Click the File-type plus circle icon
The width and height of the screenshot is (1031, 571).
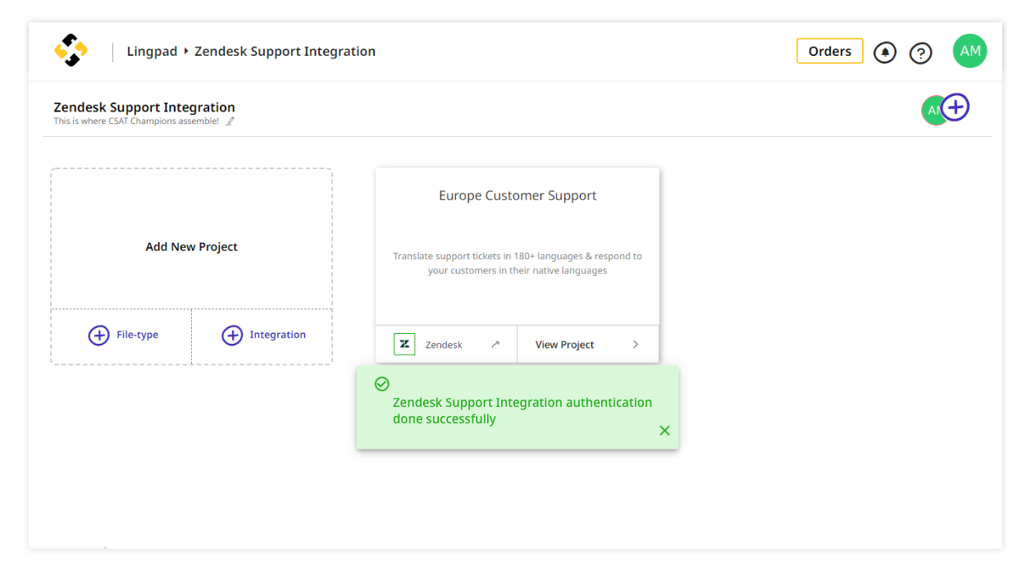pyautogui.click(x=98, y=335)
